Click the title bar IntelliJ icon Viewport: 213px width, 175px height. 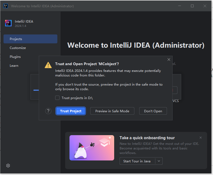pos(6,6)
